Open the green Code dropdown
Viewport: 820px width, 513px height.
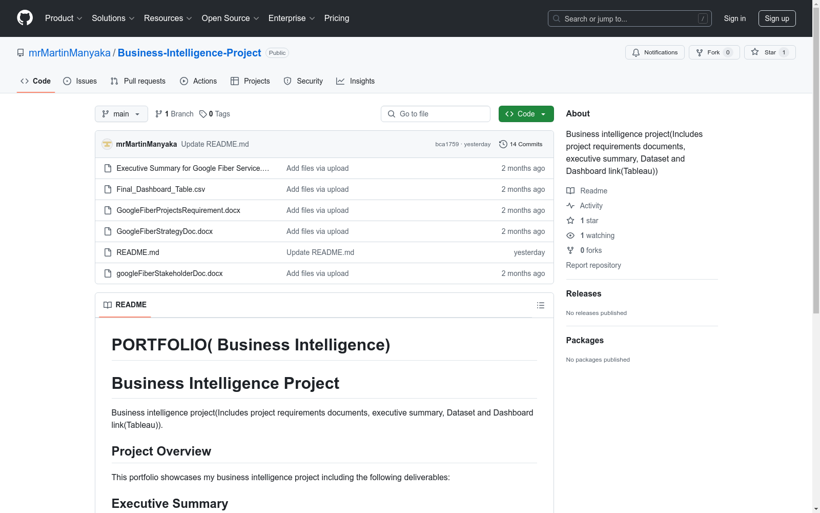pyautogui.click(x=526, y=114)
